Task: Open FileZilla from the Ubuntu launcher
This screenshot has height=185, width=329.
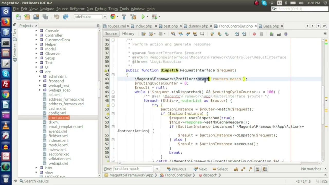Action: [6, 84]
